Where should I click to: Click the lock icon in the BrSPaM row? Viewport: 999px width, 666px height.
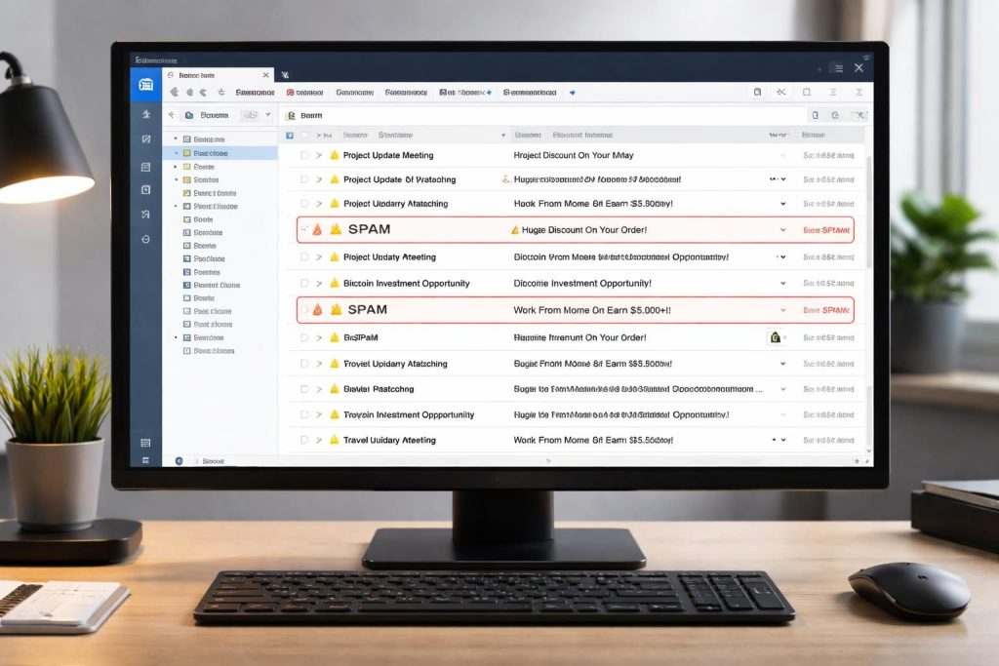[x=775, y=337]
